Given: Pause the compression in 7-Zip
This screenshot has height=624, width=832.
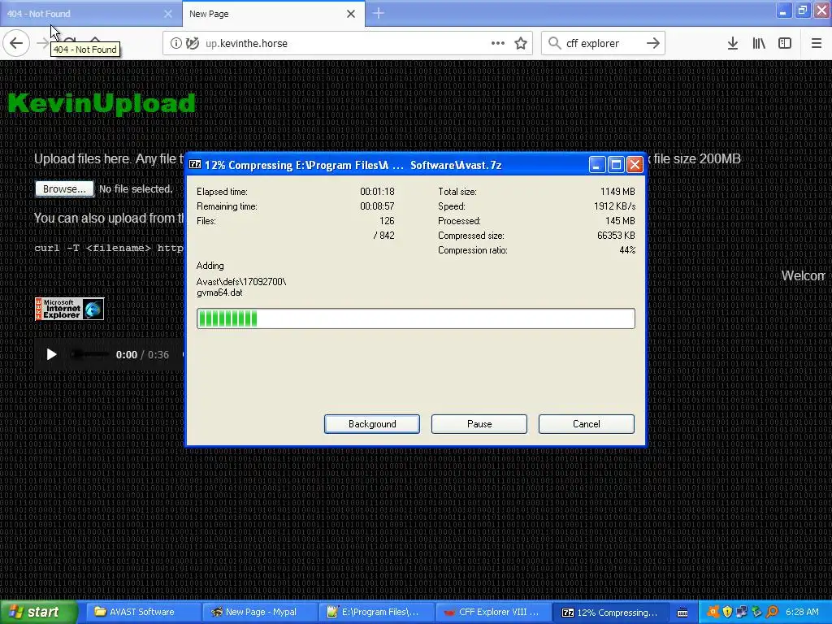Looking at the screenshot, I should [479, 424].
